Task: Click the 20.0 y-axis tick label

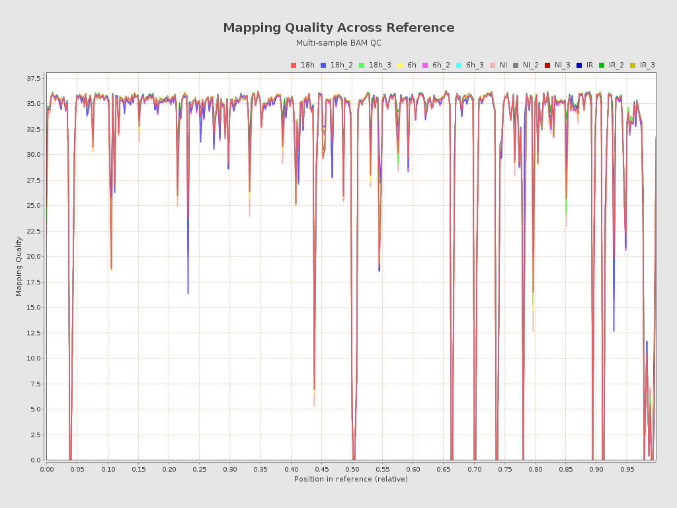Action: point(34,257)
